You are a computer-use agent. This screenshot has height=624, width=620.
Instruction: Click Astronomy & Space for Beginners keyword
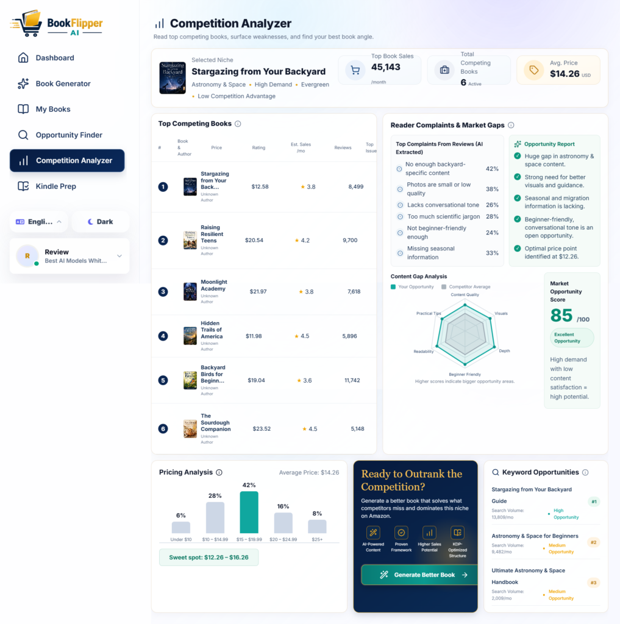(535, 536)
